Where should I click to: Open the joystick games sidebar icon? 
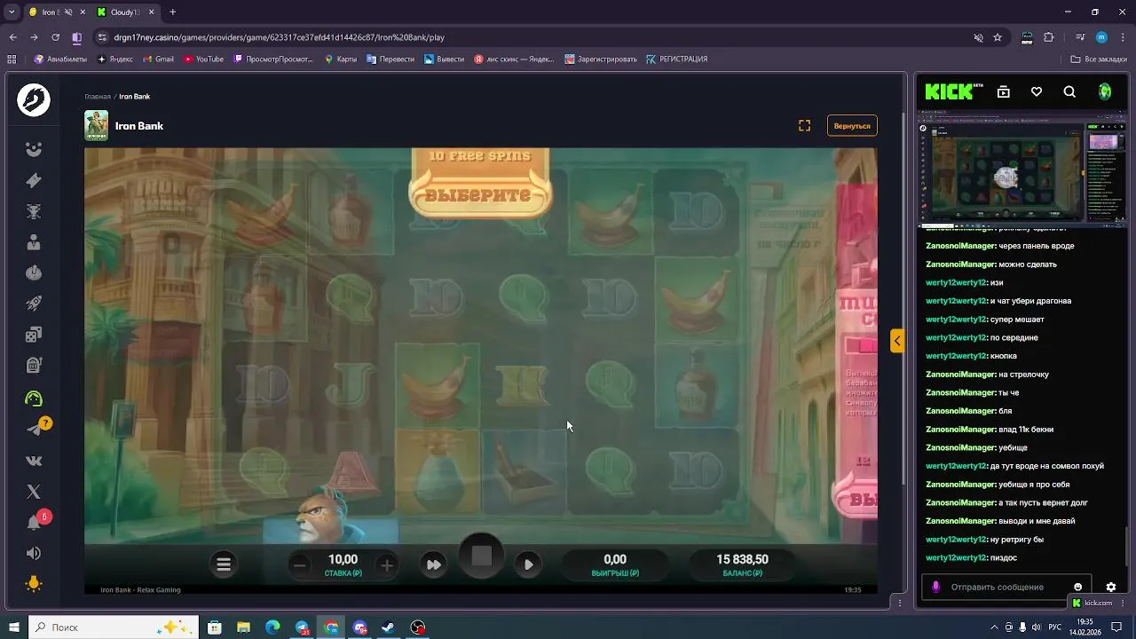pos(34,272)
